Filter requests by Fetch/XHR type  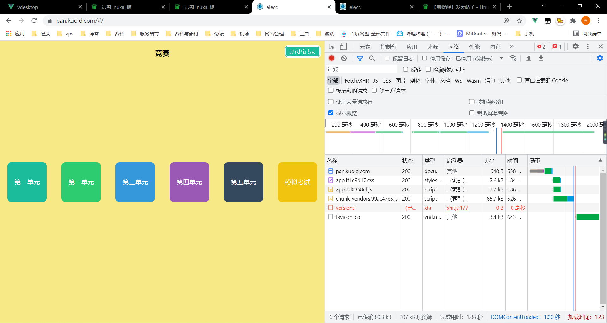click(357, 81)
